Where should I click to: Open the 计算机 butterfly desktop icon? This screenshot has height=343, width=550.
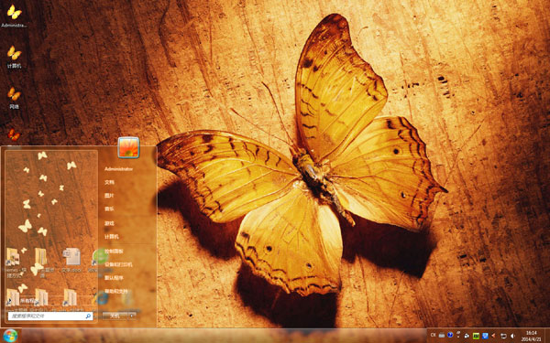click(x=14, y=53)
